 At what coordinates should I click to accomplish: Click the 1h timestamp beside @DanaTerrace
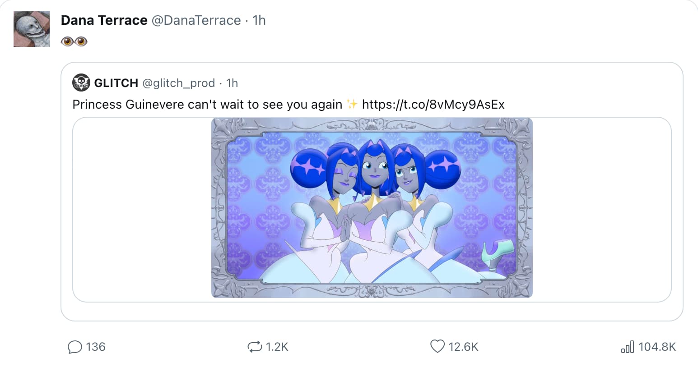(x=259, y=20)
